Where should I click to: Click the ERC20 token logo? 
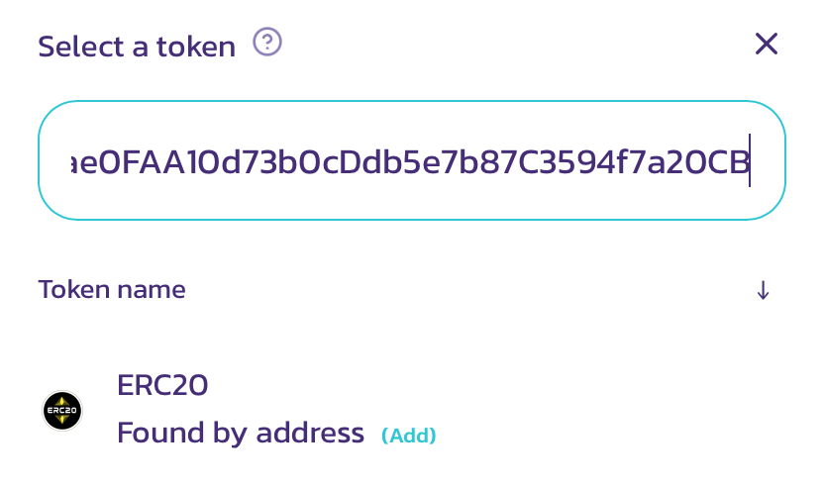pos(62,411)
